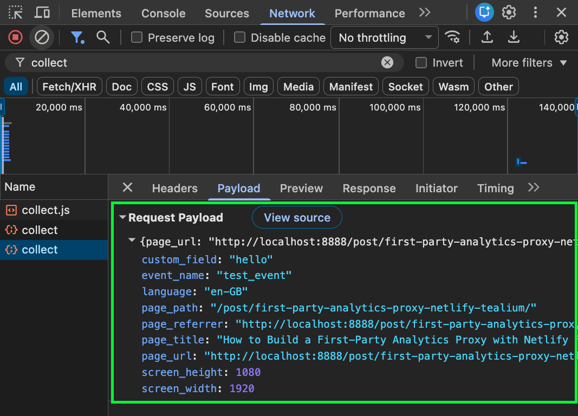Toggle the device toolbar icon
578x416 pixels.
pyautogui.click(x=42, y=13)
